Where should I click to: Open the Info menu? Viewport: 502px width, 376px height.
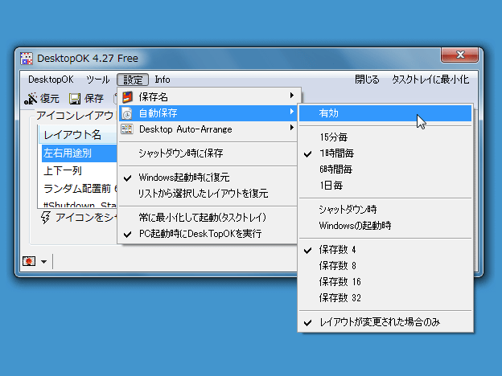163,80
